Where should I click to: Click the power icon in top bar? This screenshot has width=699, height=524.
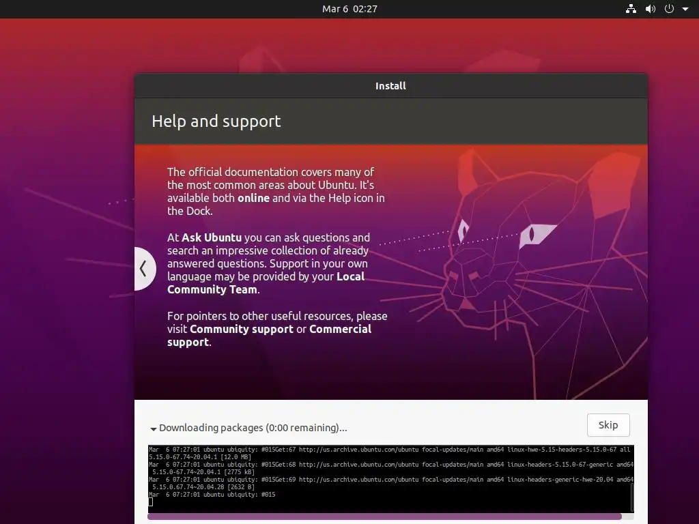(669, 9)
